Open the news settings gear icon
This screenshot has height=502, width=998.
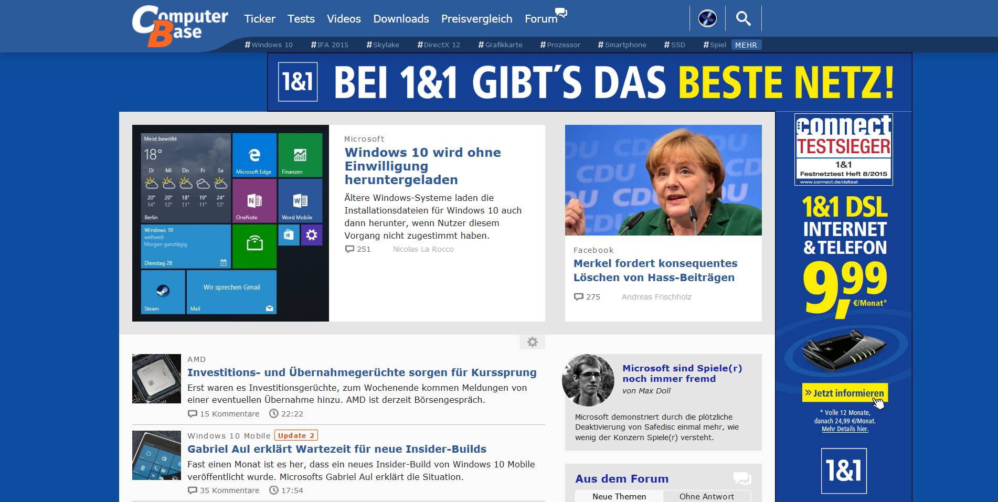[x=532, y=342]
